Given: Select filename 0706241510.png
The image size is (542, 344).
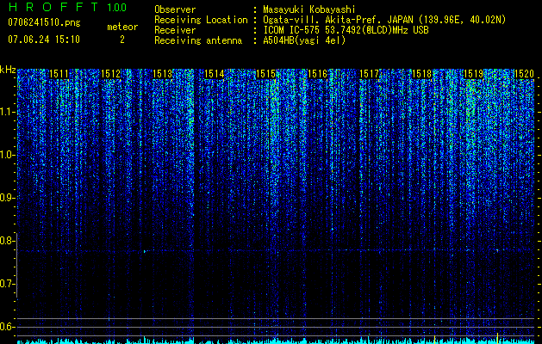Looking at the screenshot, I should pyautogui.click(x=44, y=23).
